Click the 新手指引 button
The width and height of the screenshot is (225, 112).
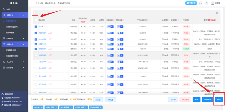(191, 3)
